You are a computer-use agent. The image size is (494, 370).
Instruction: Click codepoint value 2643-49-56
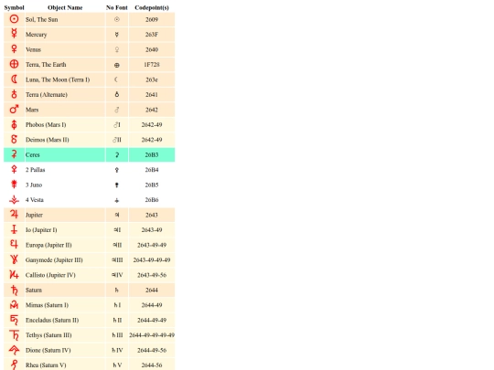(x=152, y=275)
